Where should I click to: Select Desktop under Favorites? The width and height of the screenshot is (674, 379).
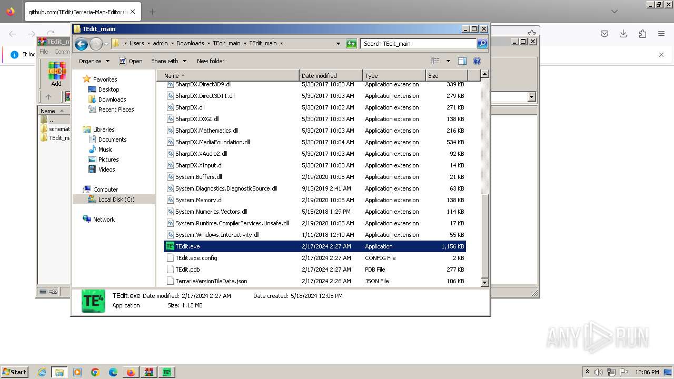coord(108,89)
